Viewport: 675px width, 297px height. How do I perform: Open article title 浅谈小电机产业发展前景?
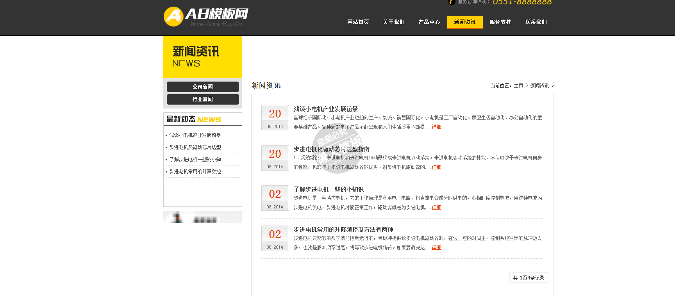pos(325,109)
